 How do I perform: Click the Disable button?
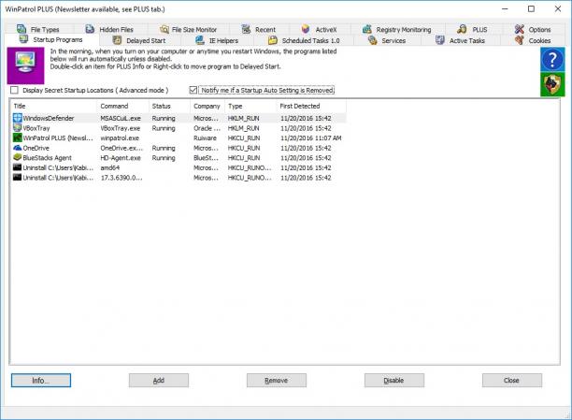[x=394, y=380]
